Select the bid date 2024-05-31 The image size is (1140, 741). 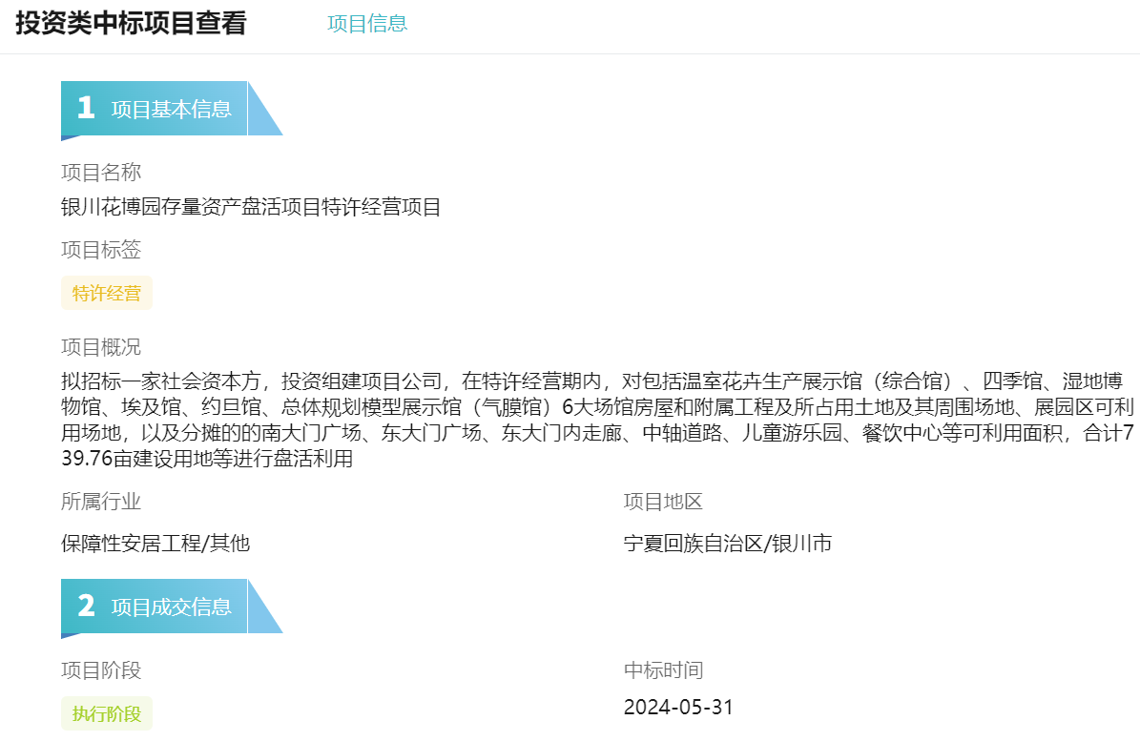pyautogui.click(x=678, y=707)
